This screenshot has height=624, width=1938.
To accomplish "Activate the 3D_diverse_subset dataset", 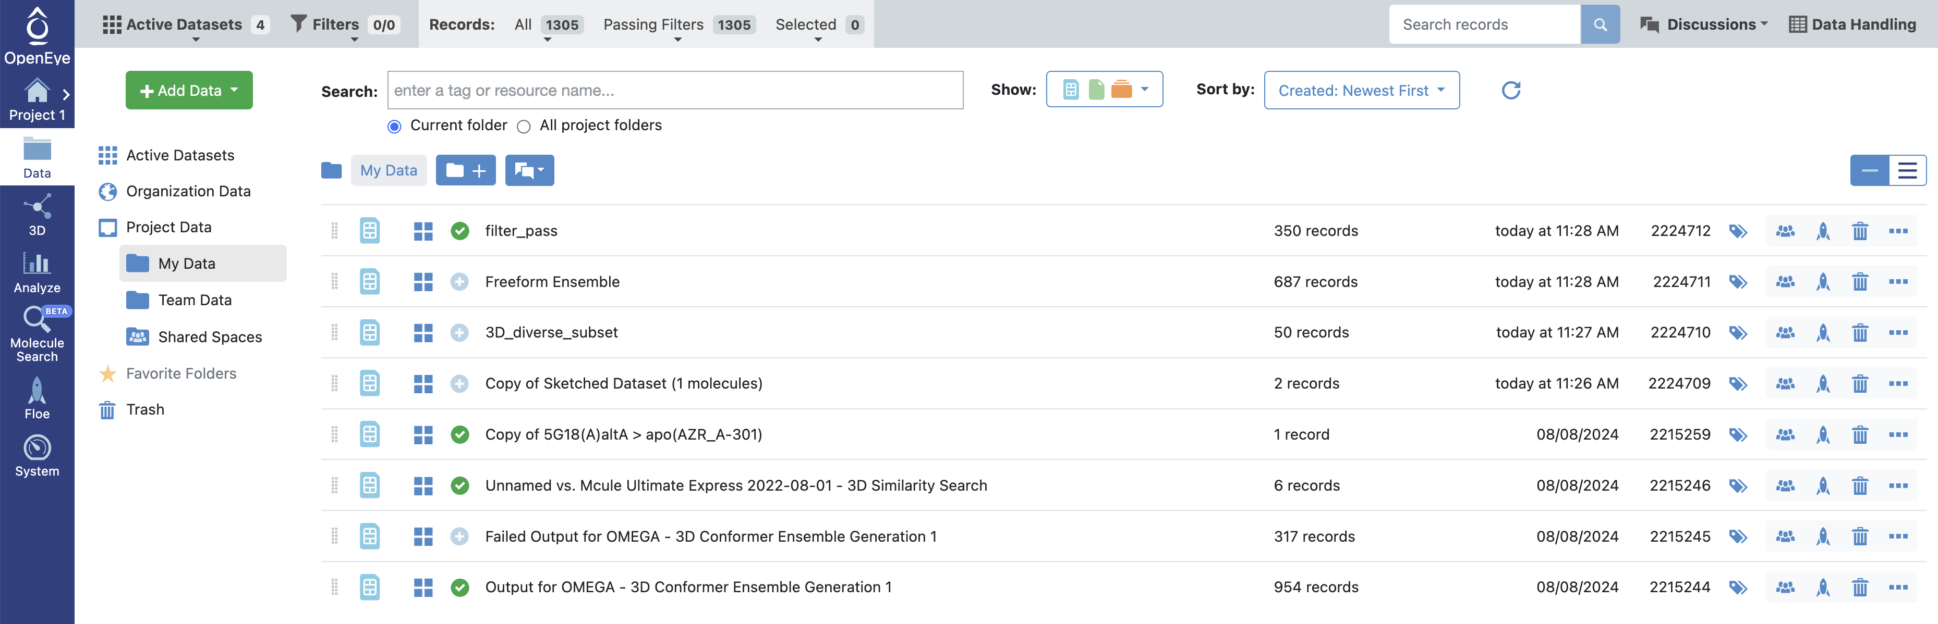I will tap(459, 332).
